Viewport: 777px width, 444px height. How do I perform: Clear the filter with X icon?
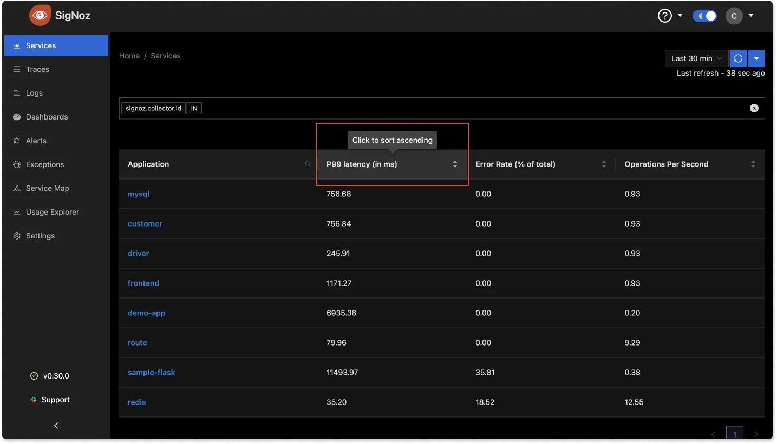pyautogui.click(x=754, y=108)
